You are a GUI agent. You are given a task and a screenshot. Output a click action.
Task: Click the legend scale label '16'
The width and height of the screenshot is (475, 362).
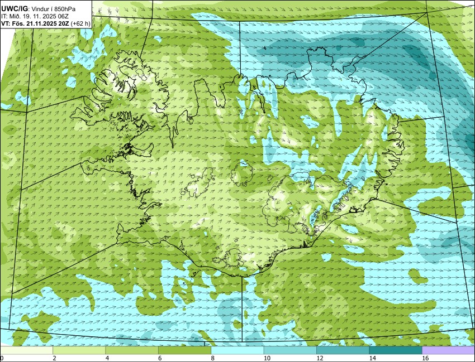coord(425,358)
